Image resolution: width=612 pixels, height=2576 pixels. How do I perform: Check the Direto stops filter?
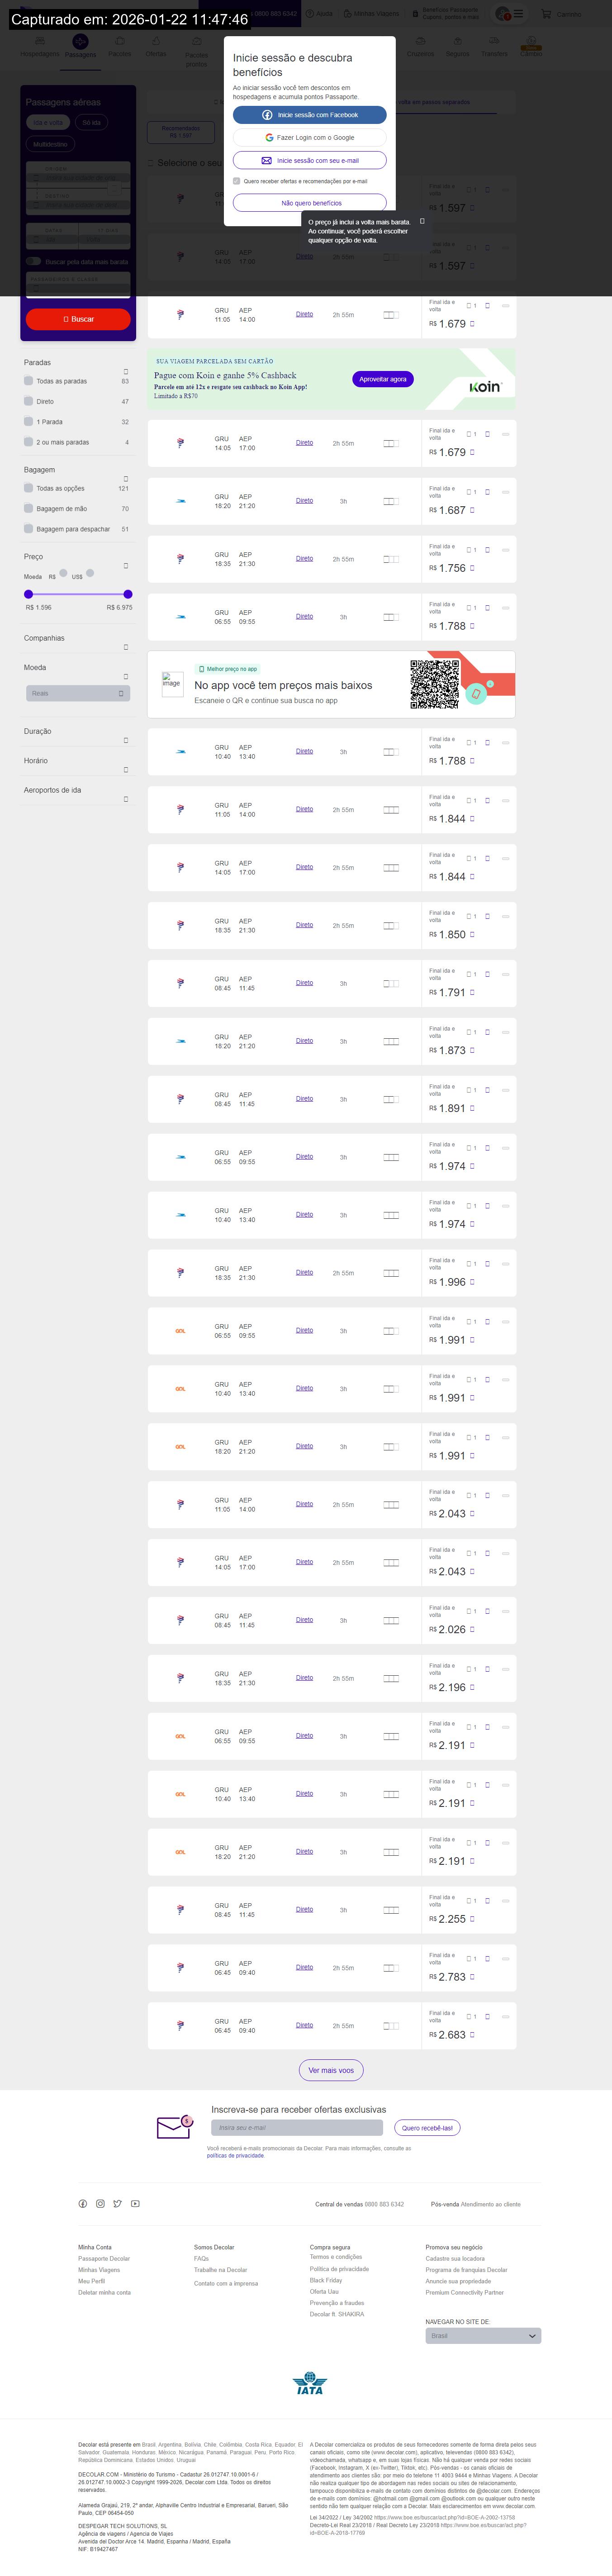(x=28, y=401)
